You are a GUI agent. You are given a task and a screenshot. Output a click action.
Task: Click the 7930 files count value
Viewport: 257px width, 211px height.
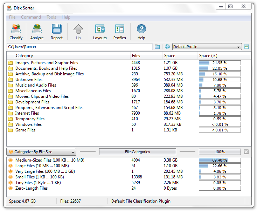(136, 113)
